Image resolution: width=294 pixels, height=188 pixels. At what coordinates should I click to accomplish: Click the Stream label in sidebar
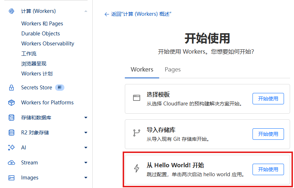[29, 163]
